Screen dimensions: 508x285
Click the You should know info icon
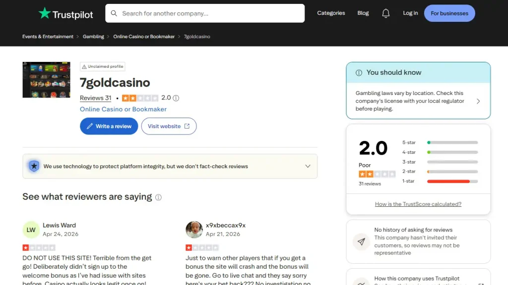pyautogui.click(x=359, y=73)
